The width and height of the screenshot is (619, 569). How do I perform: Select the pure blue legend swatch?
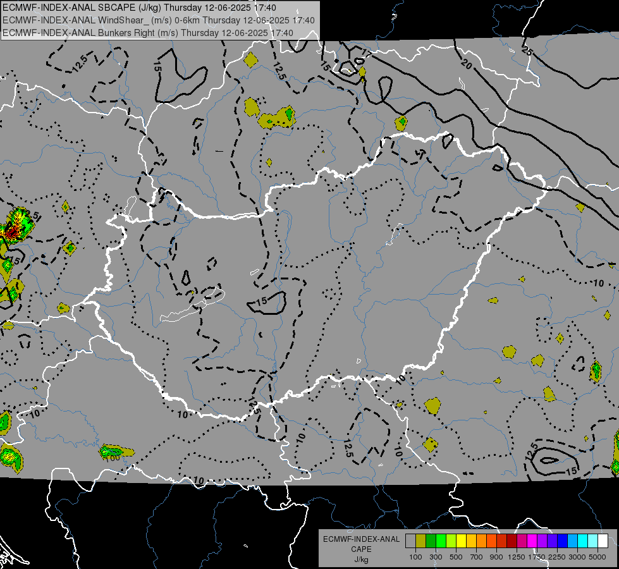[563, 541]
